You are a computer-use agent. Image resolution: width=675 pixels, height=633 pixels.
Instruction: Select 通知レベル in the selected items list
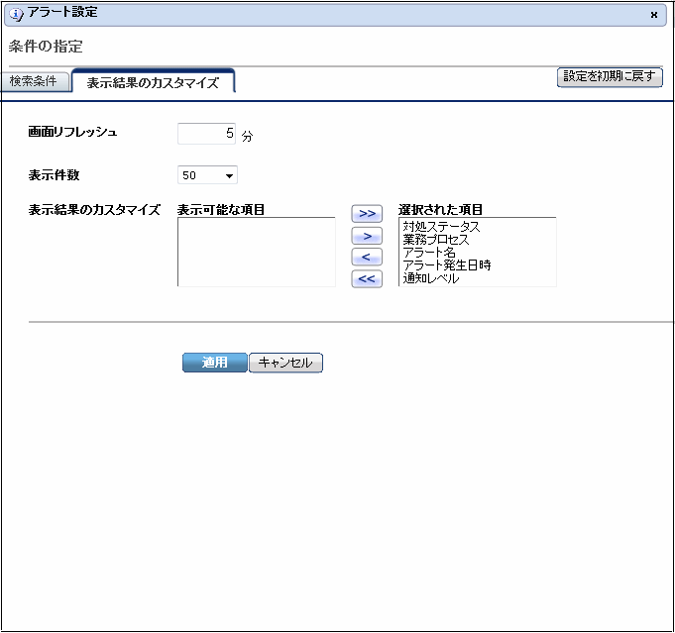click(431, 278)
